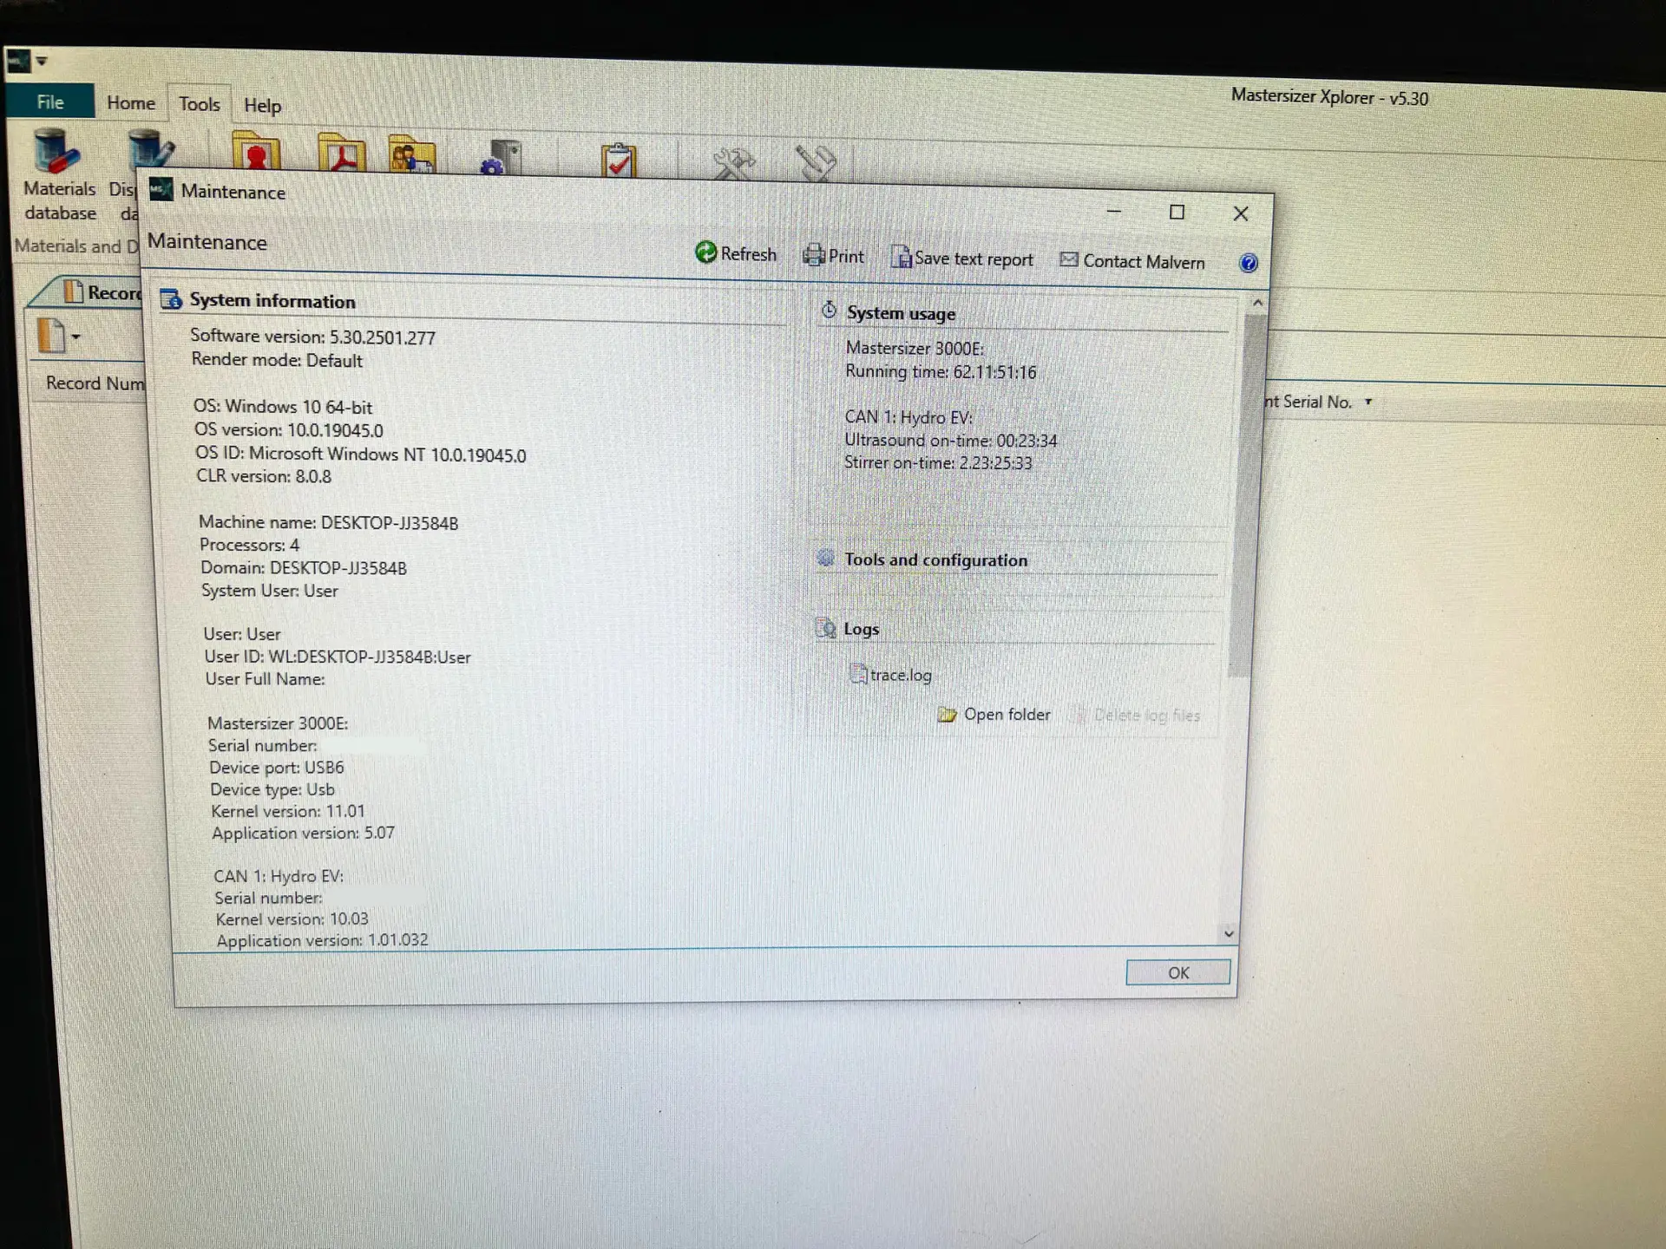This screenshot has width=1666, height=1249.
Task: Click the Open folder icon under Logs
Action: coord(948,715)
